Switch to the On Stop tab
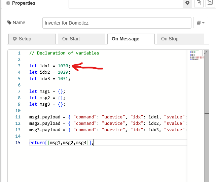 click(x=180, y=39)
